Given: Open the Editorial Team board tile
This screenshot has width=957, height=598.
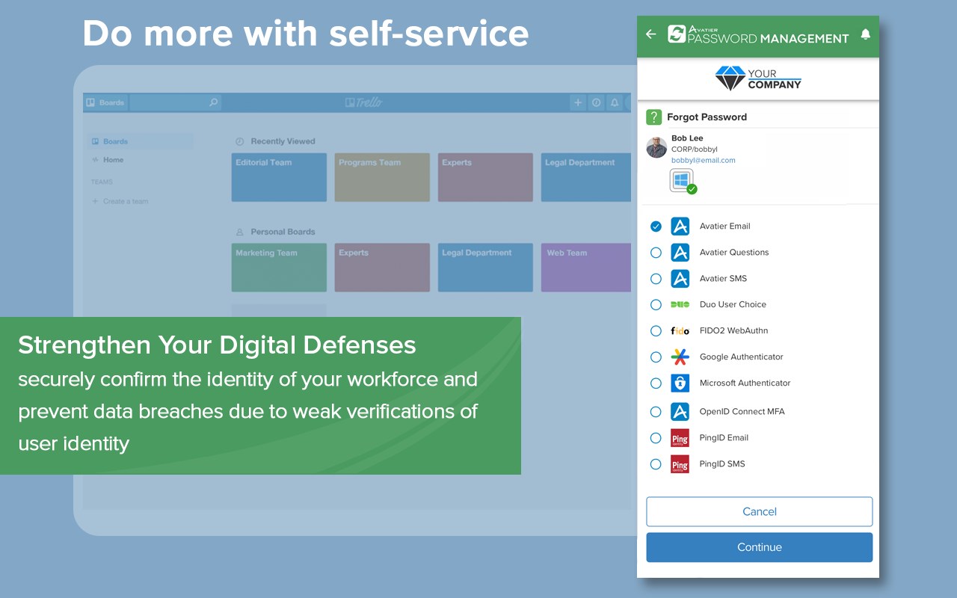Looking at the screenshot, I should 279,177.
